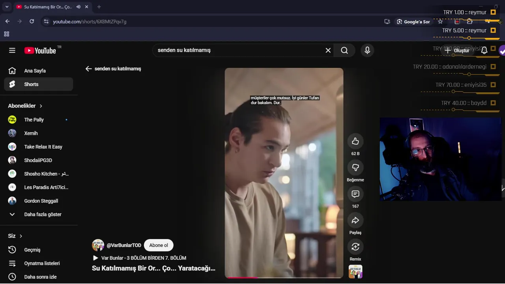Open Gordon Steggall subscription channel
Screen dimensions: 505x284
(39, 201)
